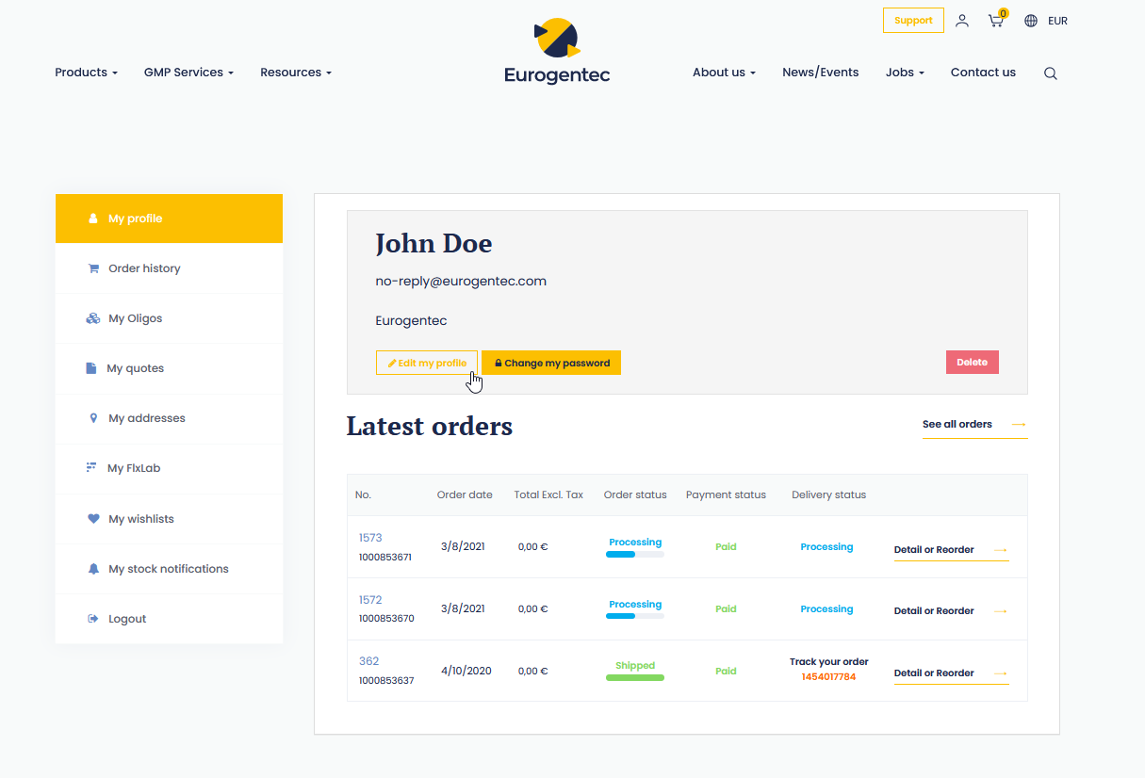Open the search magnifier icon

click(x=1051, y=73)
